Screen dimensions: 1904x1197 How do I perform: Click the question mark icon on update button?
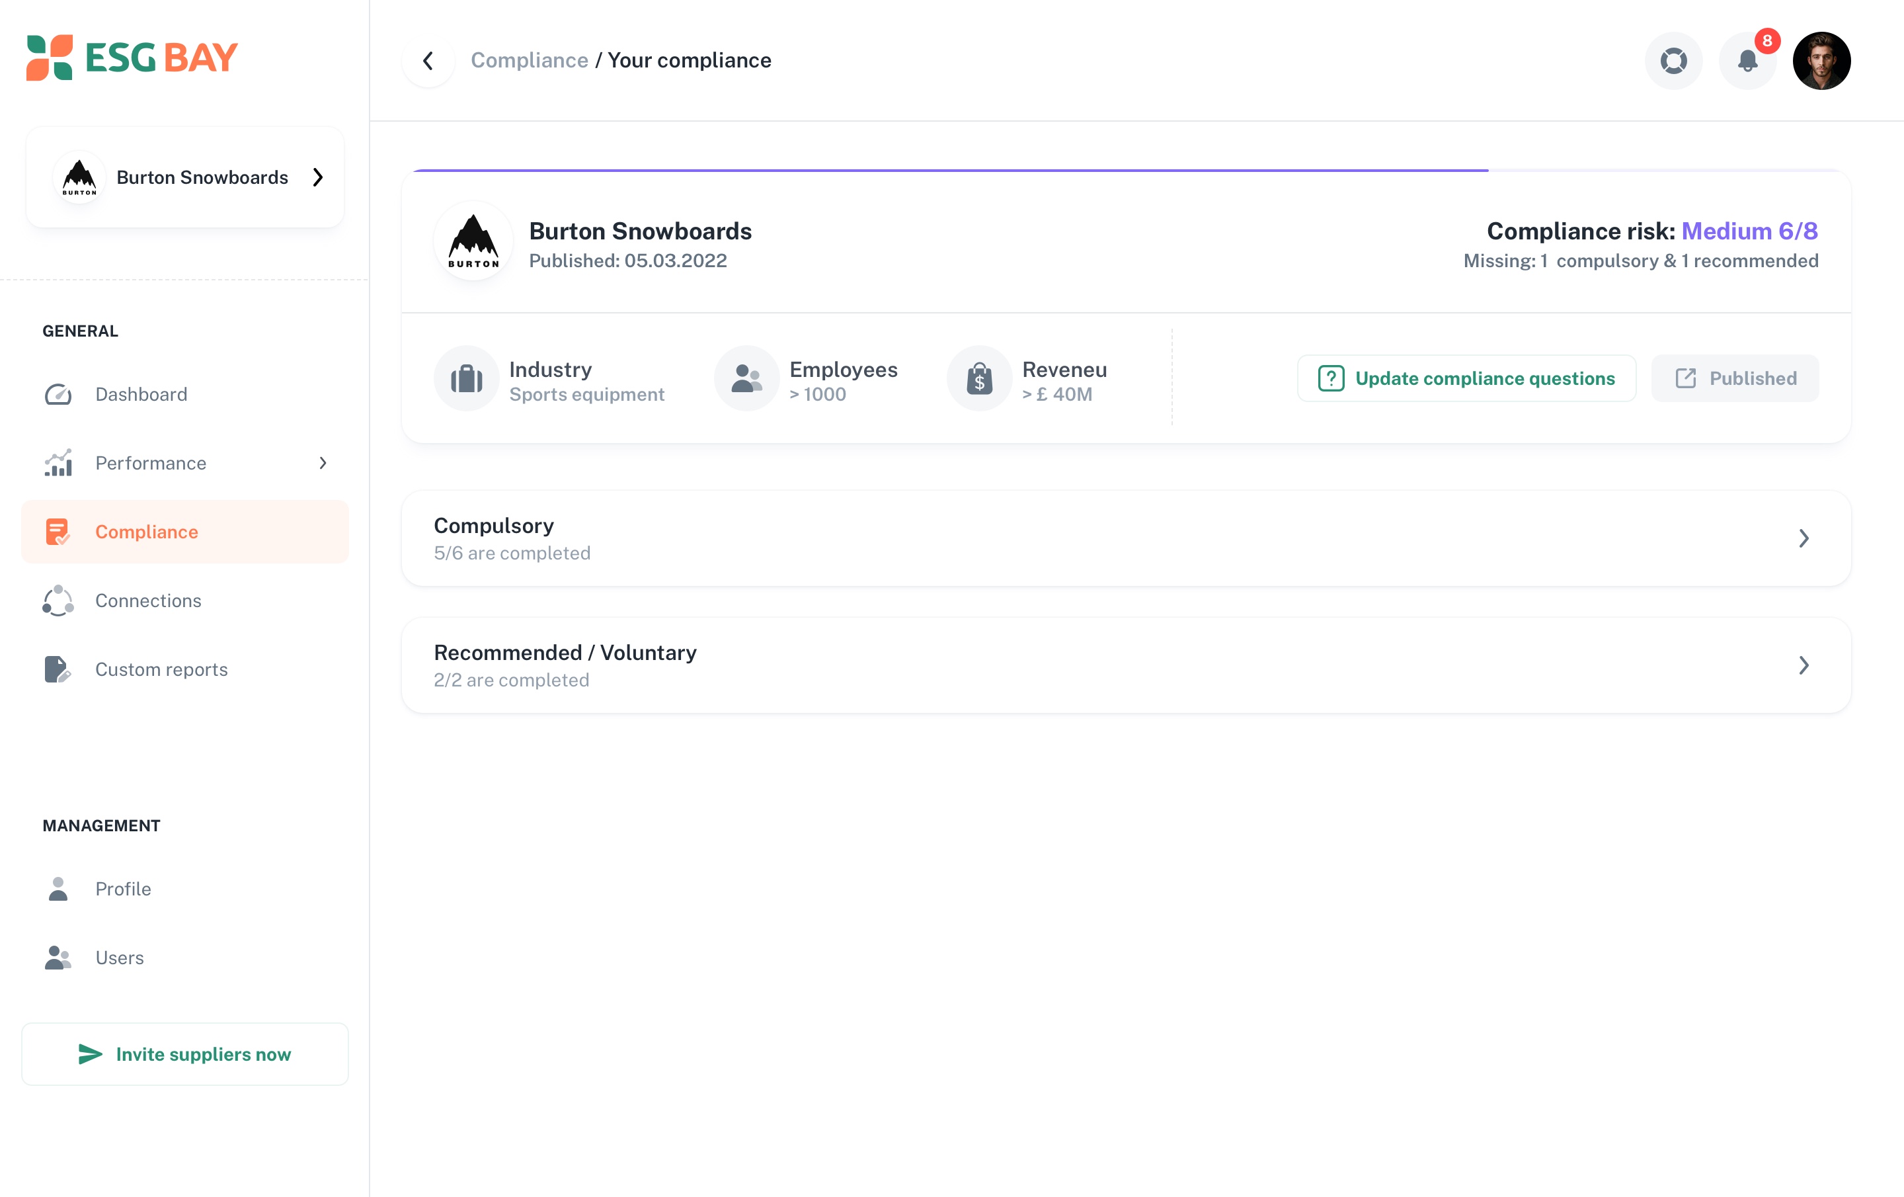tap(1331, 378)
